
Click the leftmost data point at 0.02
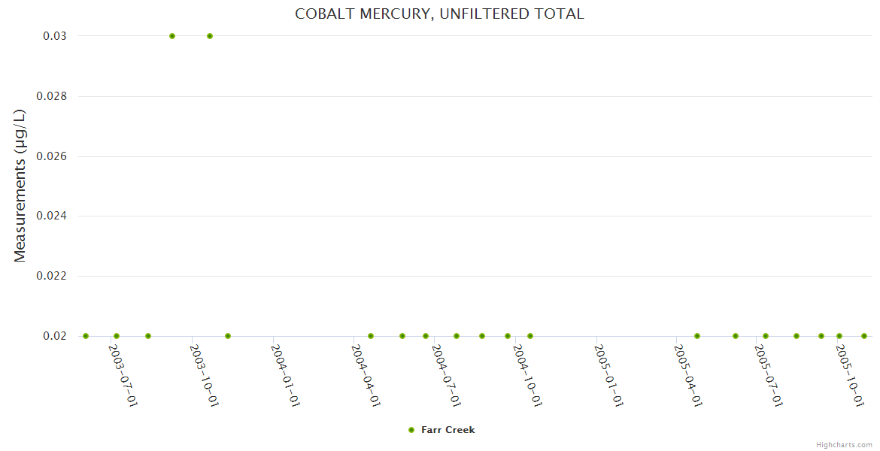point(86,336)
